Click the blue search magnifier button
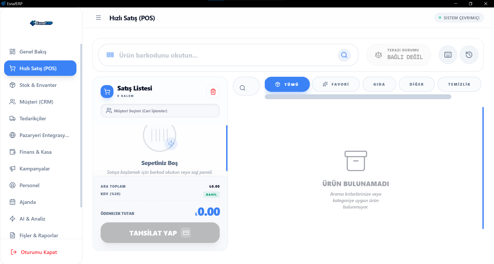Viewport: 494px width, 264px height. pyautogui.click(x=344, y=55)
